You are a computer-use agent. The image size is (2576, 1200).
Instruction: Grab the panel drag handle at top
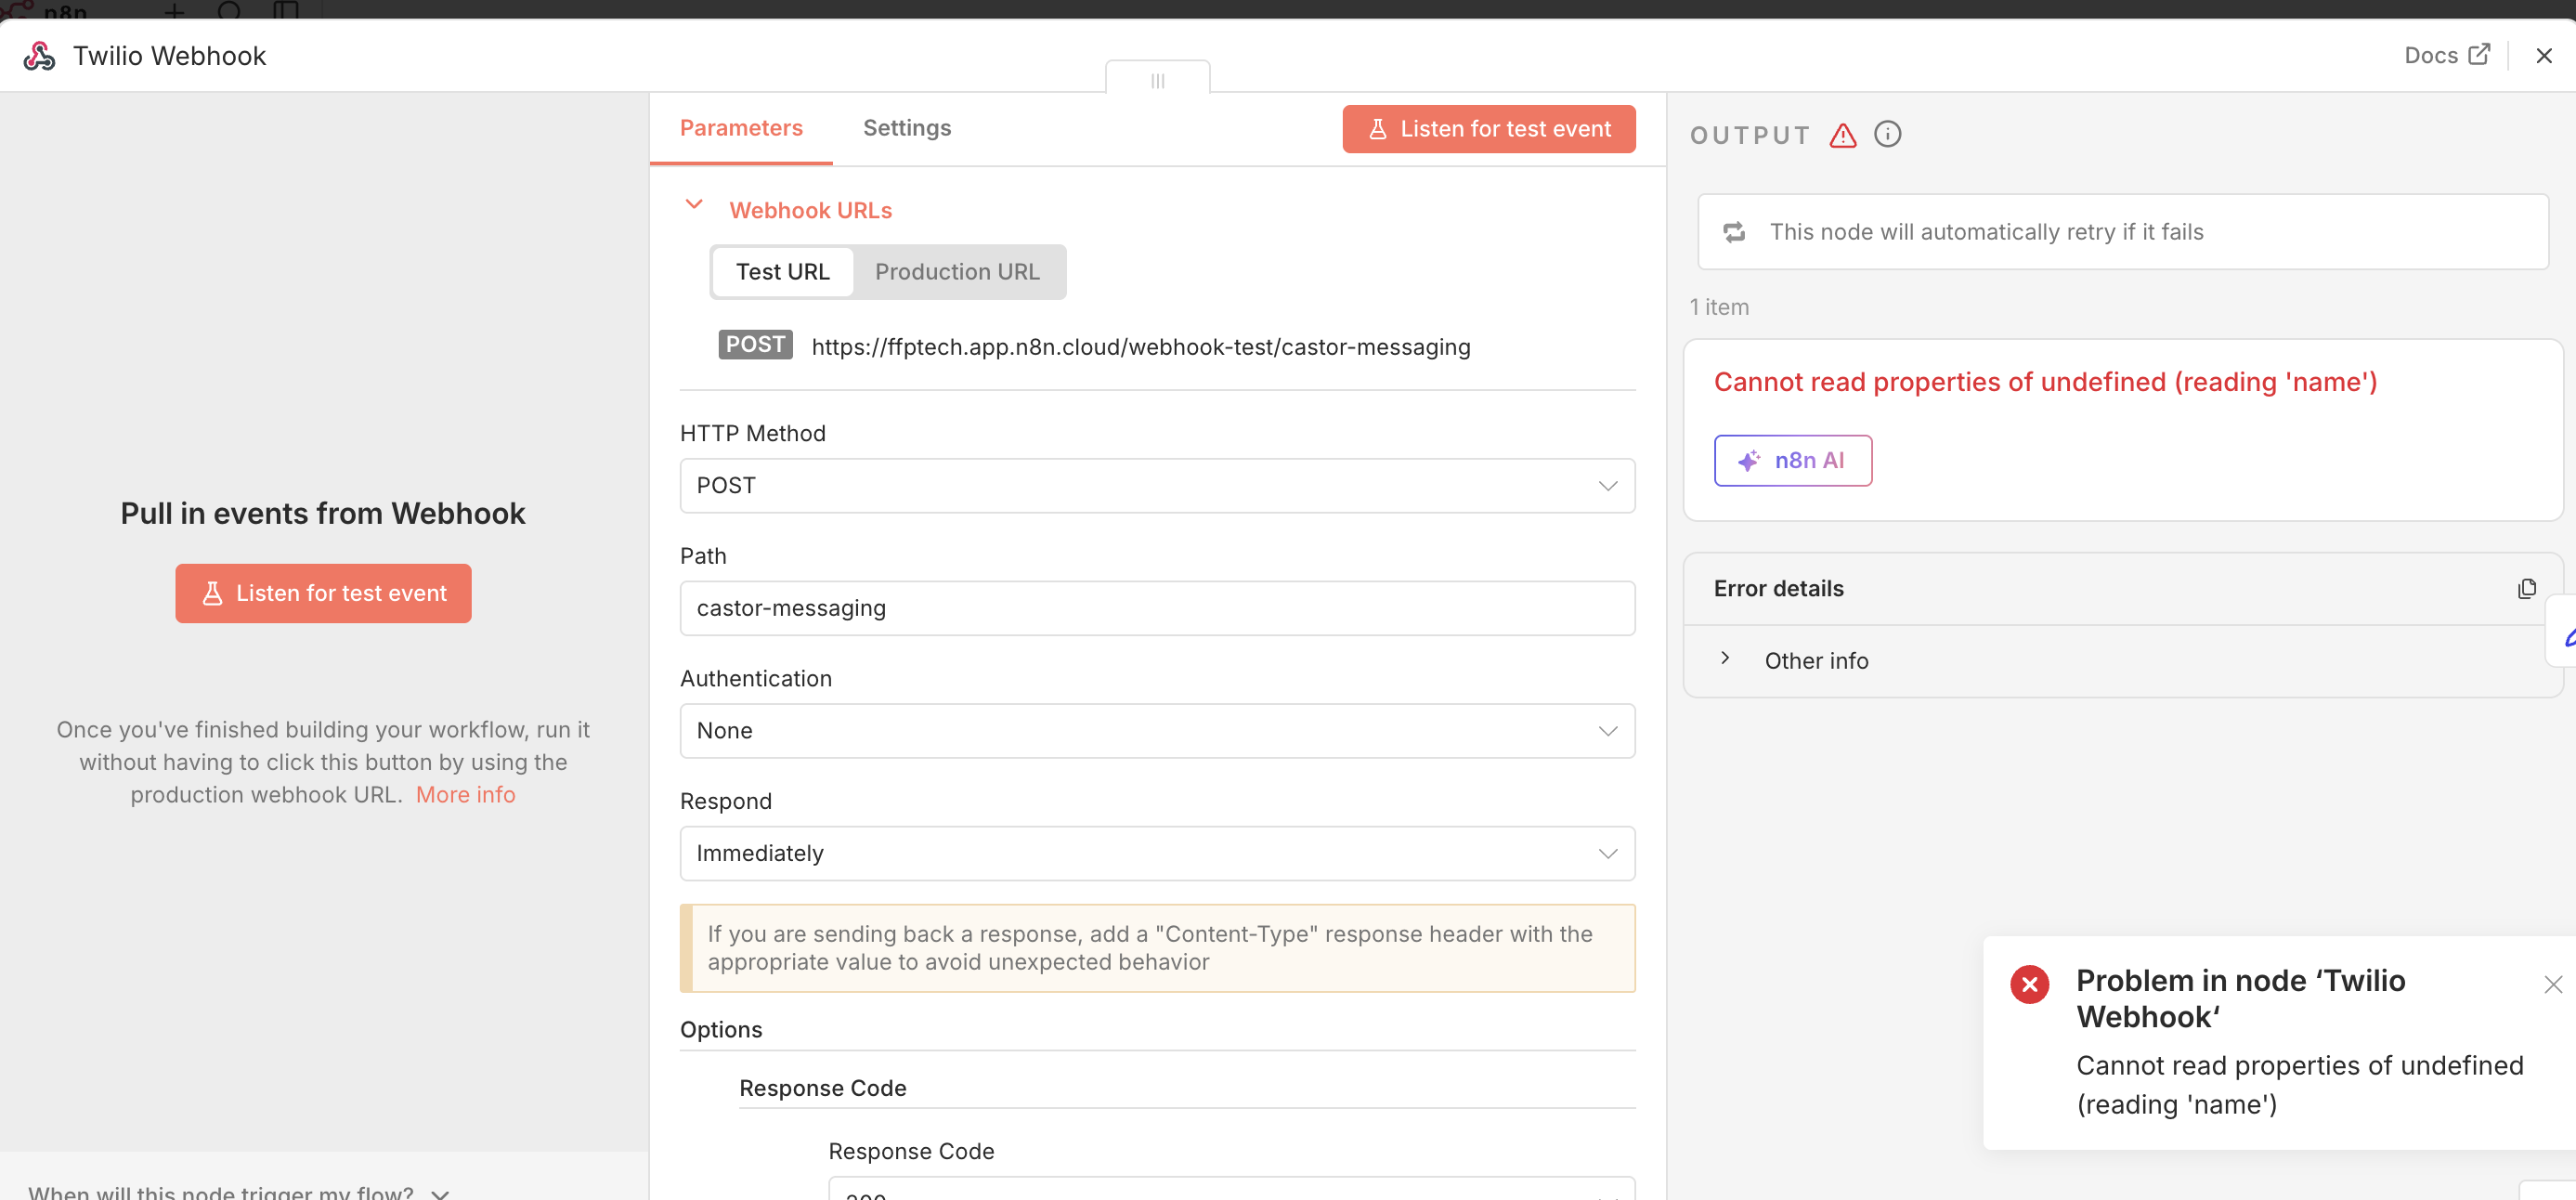pyautogui.click(x=1157, y=80)
